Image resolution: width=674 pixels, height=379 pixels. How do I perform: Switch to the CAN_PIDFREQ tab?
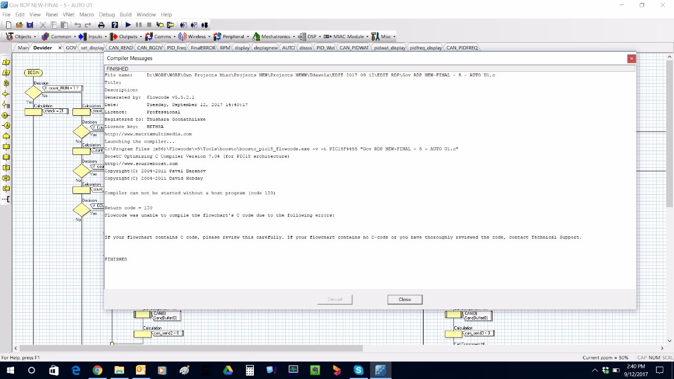point(462,48)
